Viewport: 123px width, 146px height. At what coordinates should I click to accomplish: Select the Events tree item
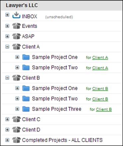click(30, 26)
